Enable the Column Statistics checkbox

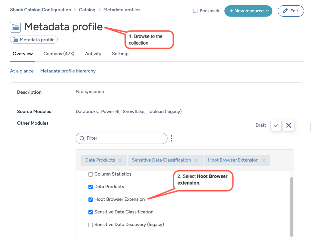point(91,174)
